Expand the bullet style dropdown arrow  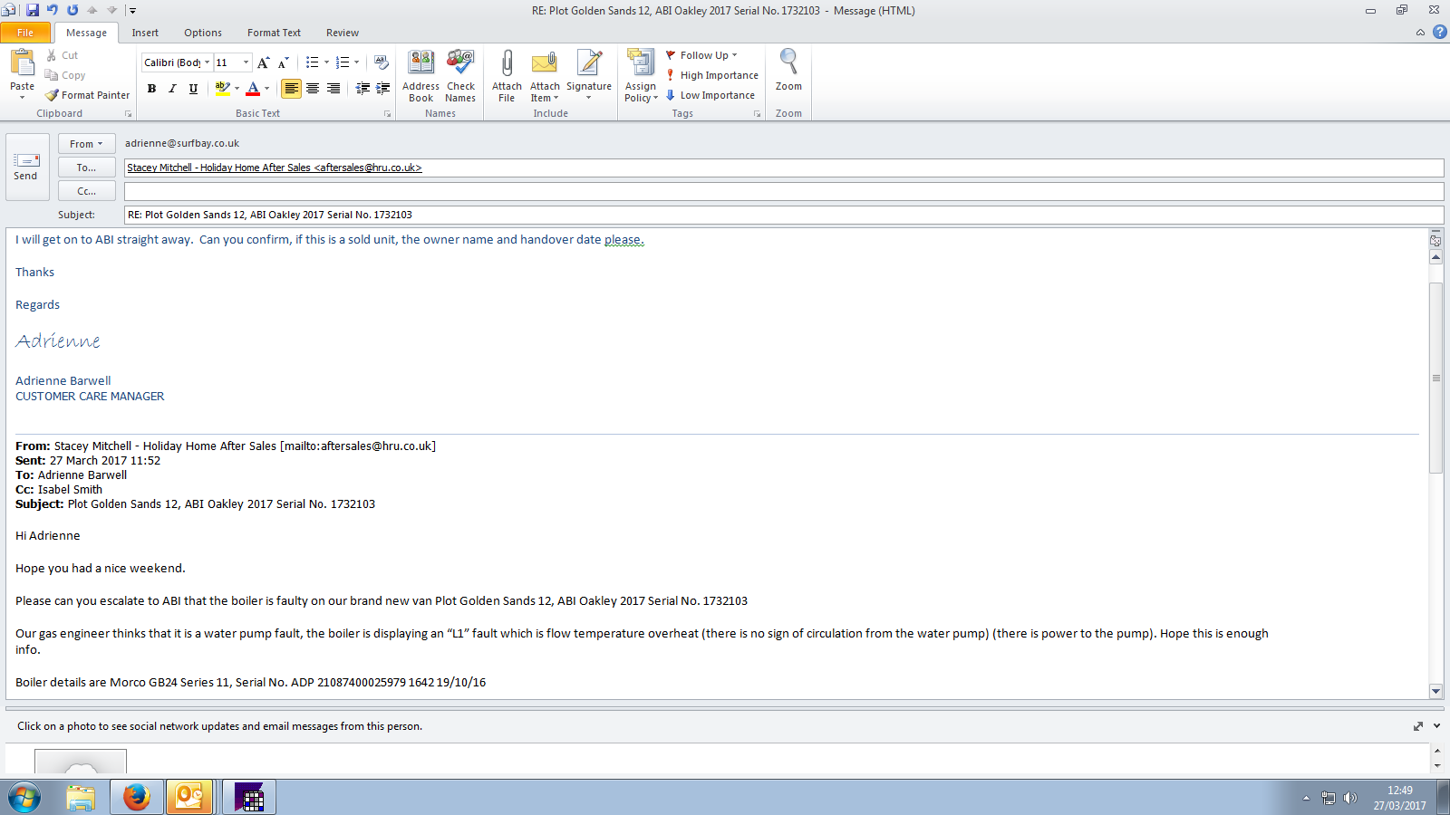326,62
